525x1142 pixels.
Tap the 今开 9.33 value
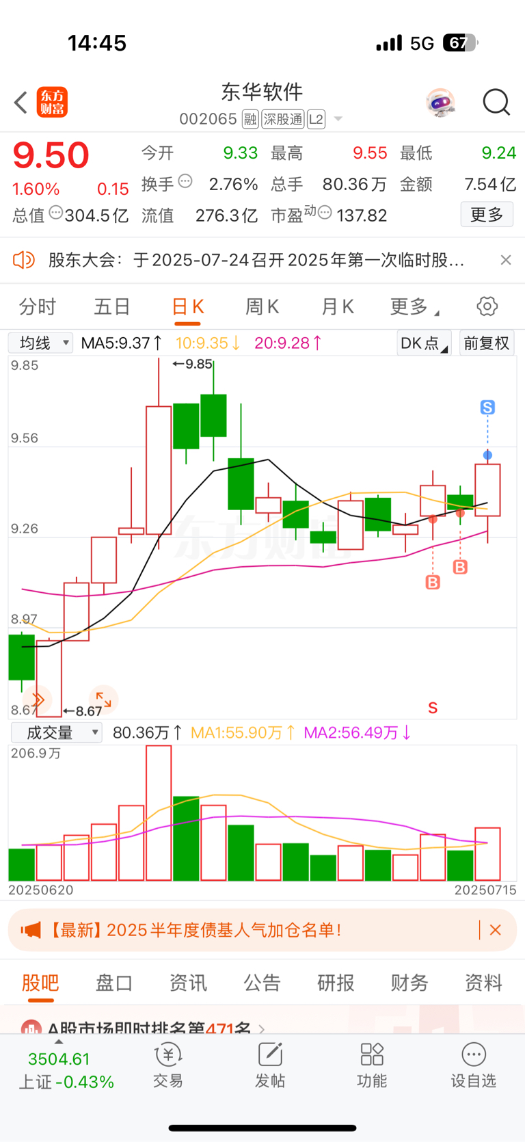241,152
